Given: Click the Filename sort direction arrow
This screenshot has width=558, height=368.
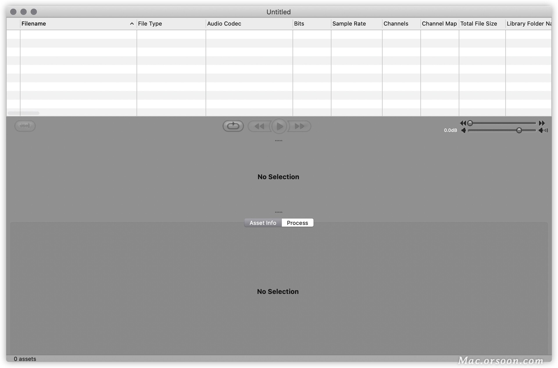Looking at the screenshot, I should pos(132,24).
